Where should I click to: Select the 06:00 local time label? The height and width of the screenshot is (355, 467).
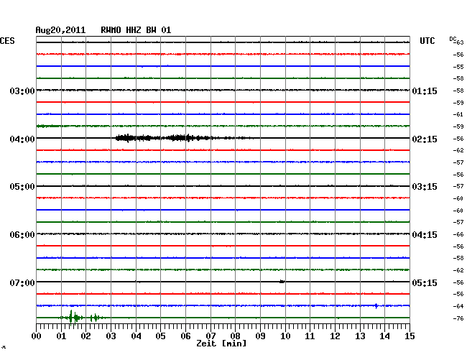coord(22,235)
